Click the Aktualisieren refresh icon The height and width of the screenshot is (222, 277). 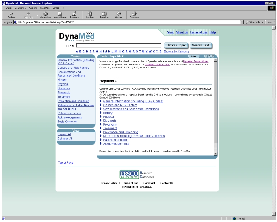pyautogui.click(x=60, y=14)
